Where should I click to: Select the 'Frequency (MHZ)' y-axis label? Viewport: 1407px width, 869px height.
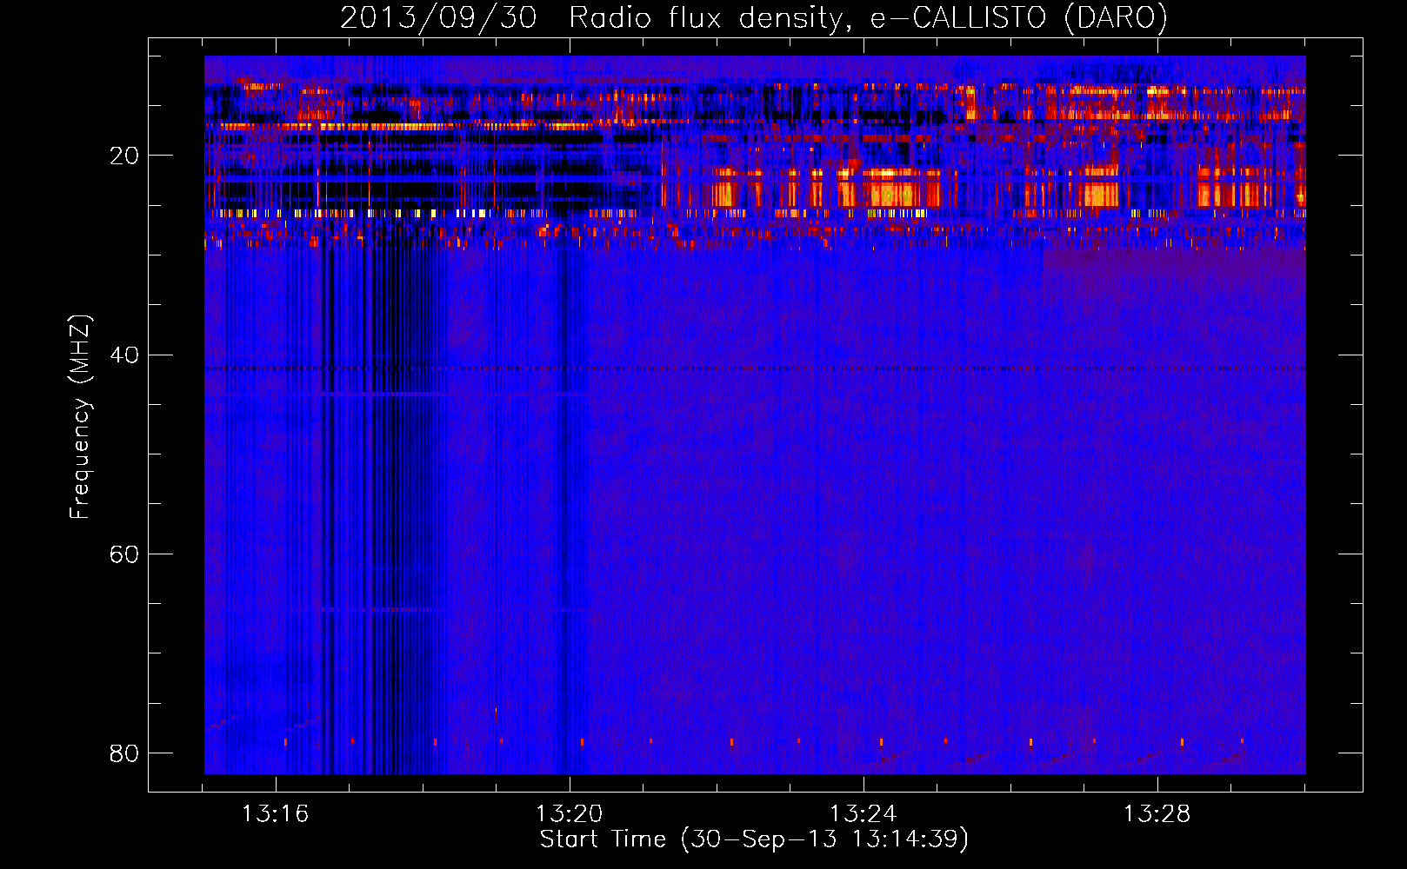coord(79,417)
